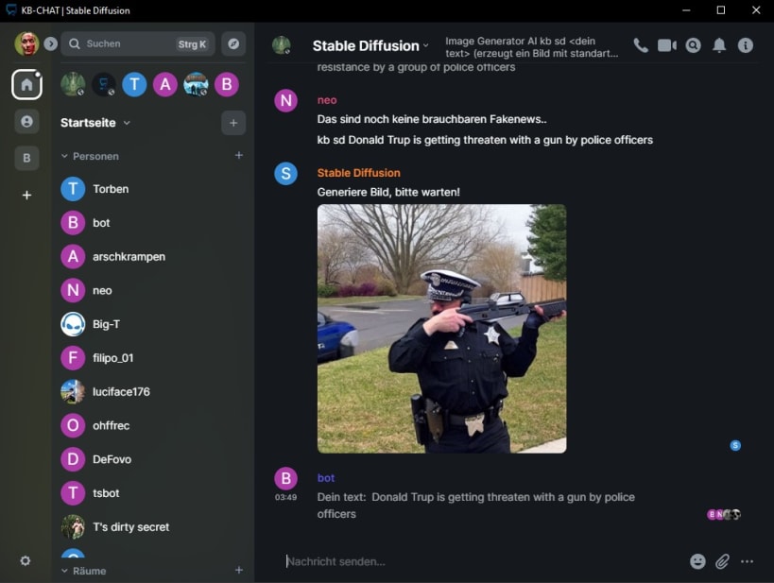Click the room topic text in header
Screen dimensions: 774x583
coord(532,47)
